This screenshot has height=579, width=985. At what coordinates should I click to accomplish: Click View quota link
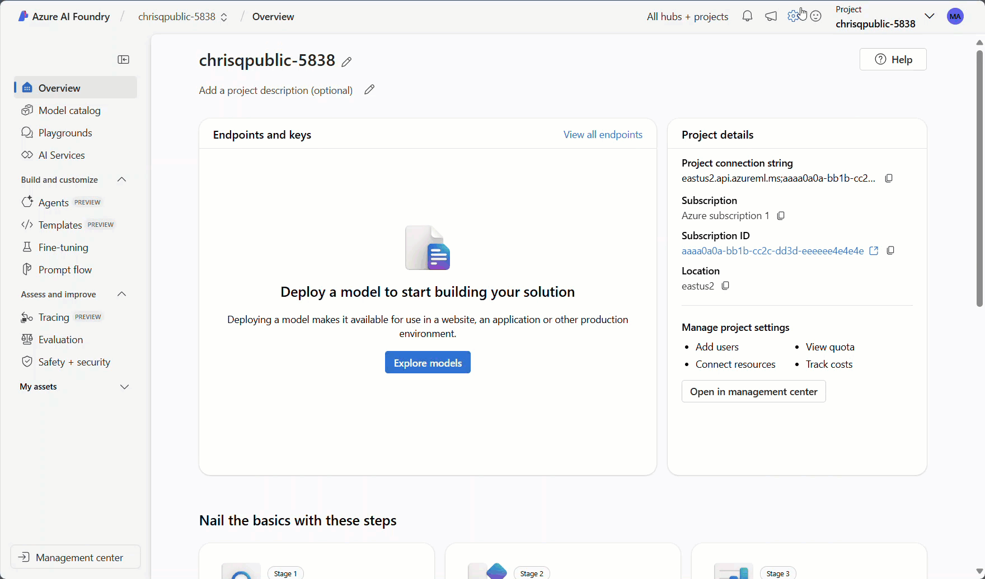pyautogui.click(x=830, y=347)
